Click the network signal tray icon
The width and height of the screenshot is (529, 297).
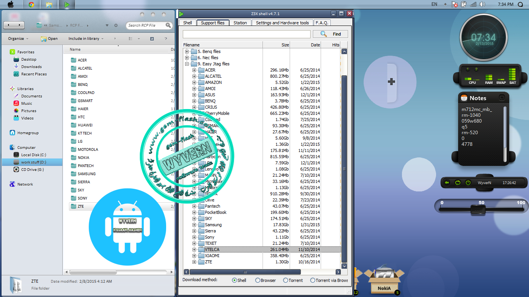pos(472,4)
